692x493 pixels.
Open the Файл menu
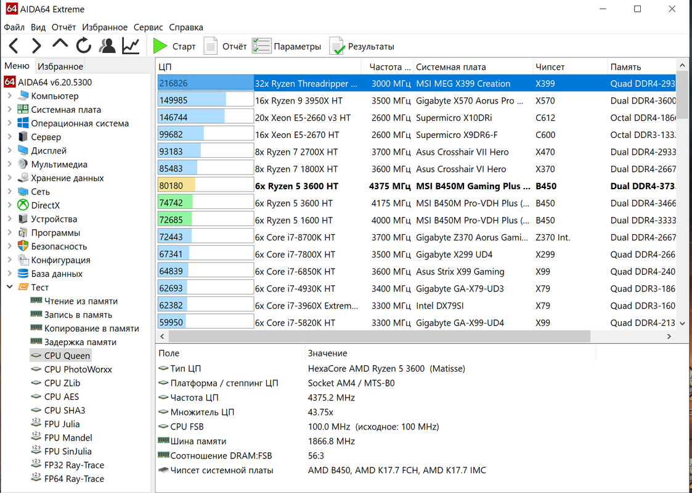point(14,27)
